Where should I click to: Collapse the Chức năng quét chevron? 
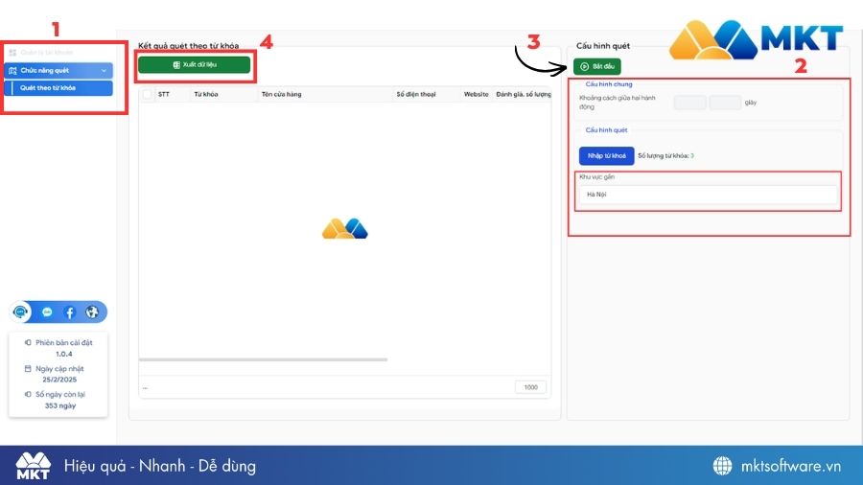point(104,71)
